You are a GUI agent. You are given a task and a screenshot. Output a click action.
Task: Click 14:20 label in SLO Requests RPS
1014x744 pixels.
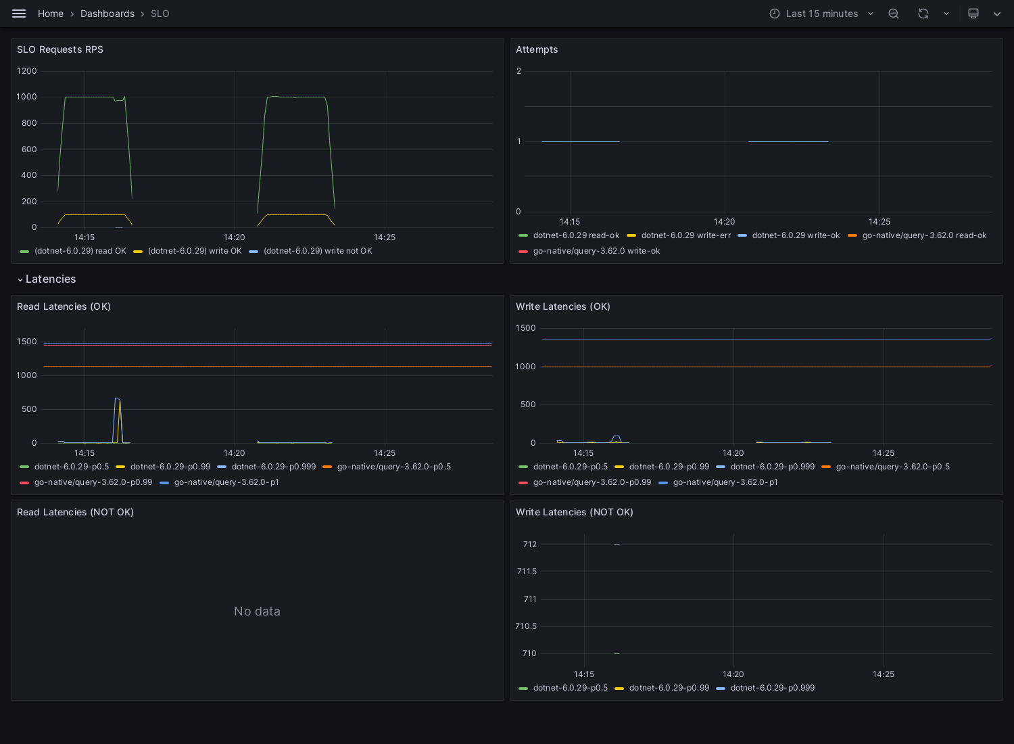click(235, 237)
